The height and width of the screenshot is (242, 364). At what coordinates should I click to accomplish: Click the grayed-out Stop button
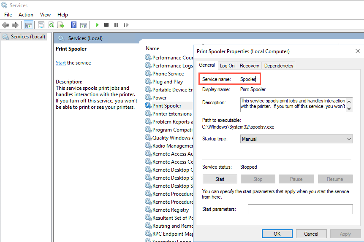coord(258,179)
